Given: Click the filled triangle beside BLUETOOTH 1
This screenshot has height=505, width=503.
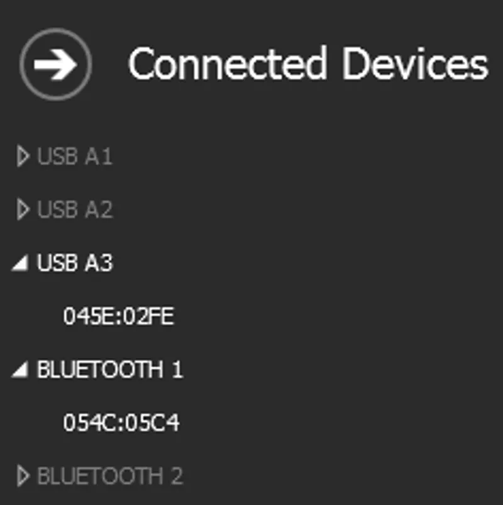Looking at the screenshot, I should coord(21,371).
